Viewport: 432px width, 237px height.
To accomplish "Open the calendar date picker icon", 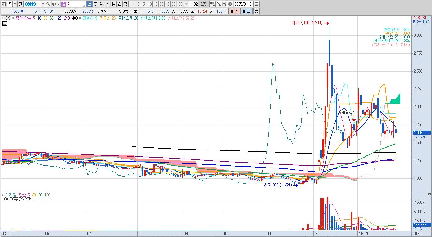I will pos(257,4).
